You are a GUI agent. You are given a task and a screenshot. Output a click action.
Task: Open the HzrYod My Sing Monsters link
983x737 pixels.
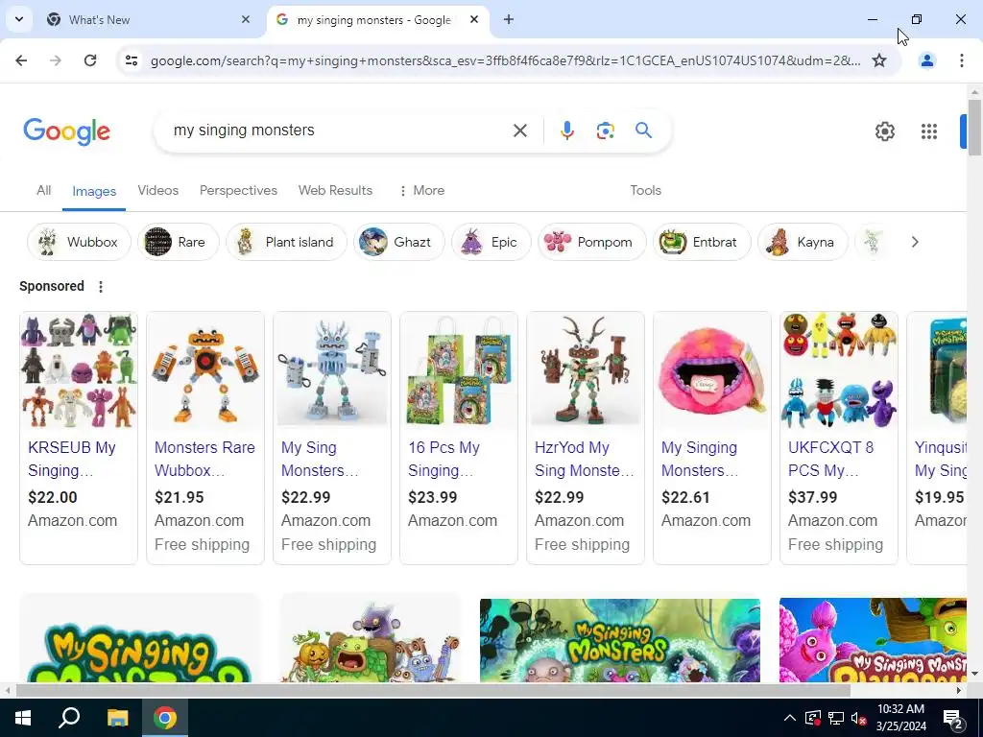pyautogui.click(x=585, y=459)
